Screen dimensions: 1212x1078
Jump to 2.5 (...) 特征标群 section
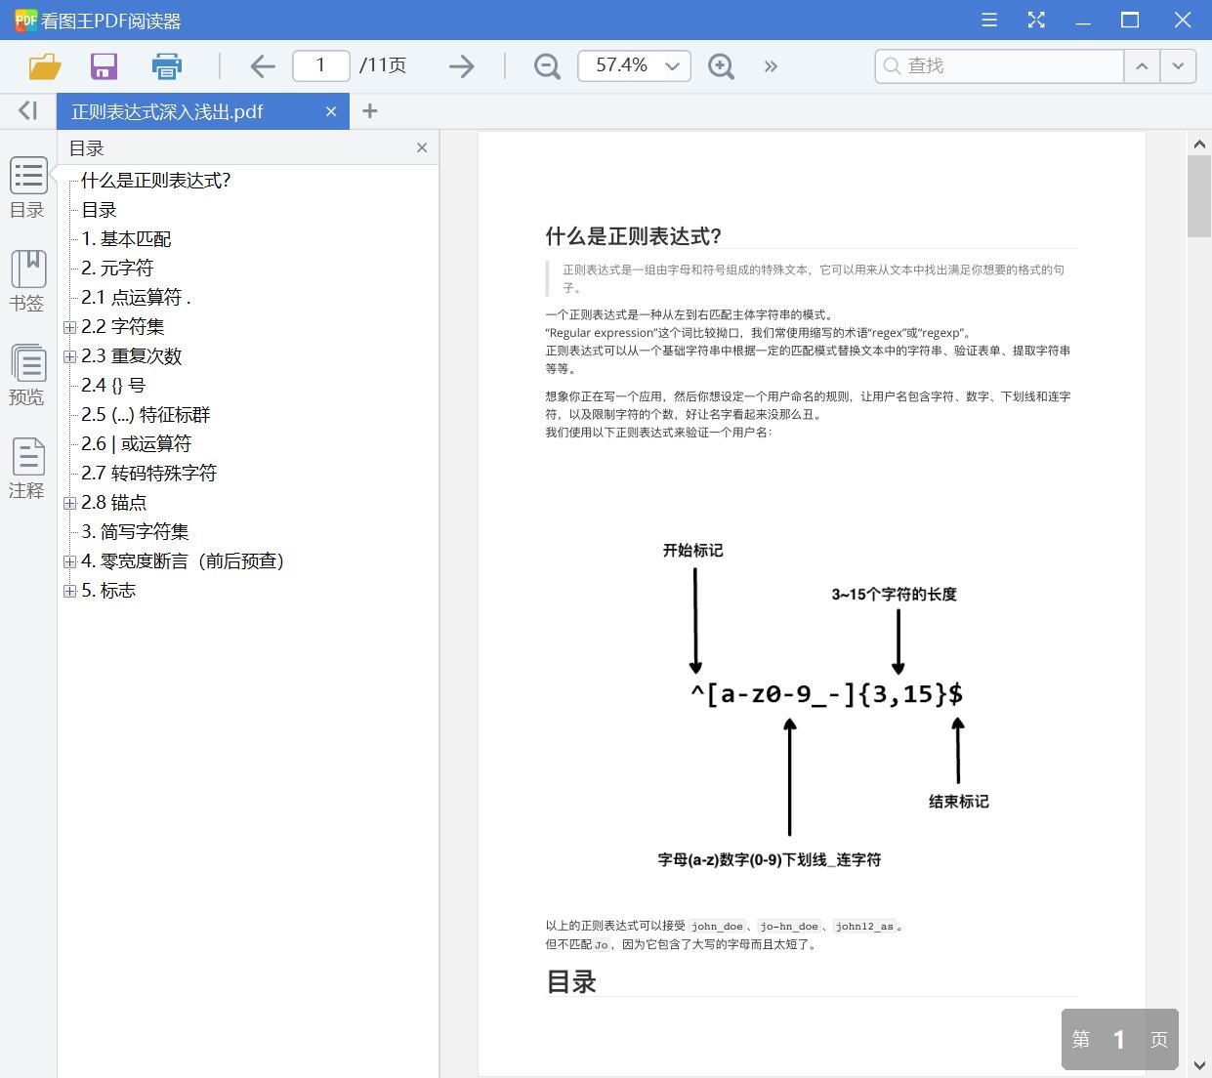146,414
